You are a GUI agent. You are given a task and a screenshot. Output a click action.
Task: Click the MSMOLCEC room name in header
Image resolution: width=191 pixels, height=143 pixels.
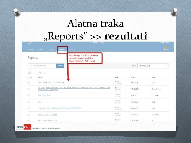pyautogui.click(x=98, y=43)
